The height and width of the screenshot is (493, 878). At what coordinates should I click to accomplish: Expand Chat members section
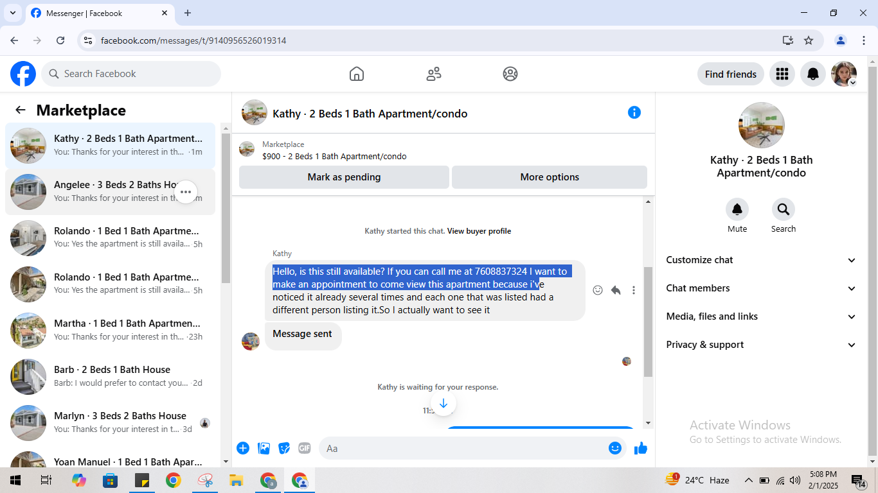[x=762, y=288]
